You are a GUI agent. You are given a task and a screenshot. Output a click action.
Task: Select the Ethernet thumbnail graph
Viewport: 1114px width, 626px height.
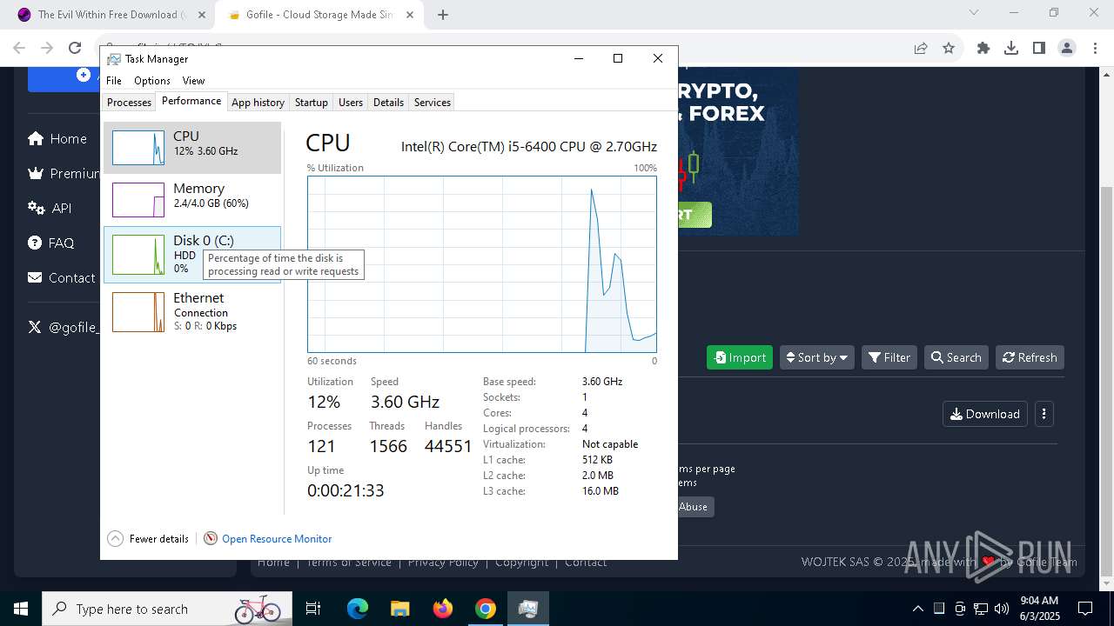138,312
